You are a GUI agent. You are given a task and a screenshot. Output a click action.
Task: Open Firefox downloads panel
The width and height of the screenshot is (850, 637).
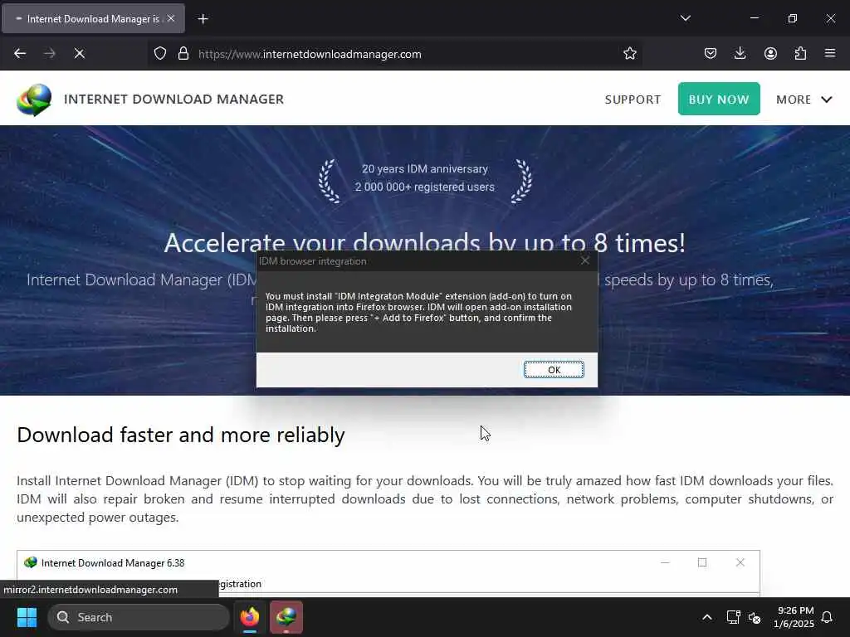pyautogui.click(x=740, y=54)
